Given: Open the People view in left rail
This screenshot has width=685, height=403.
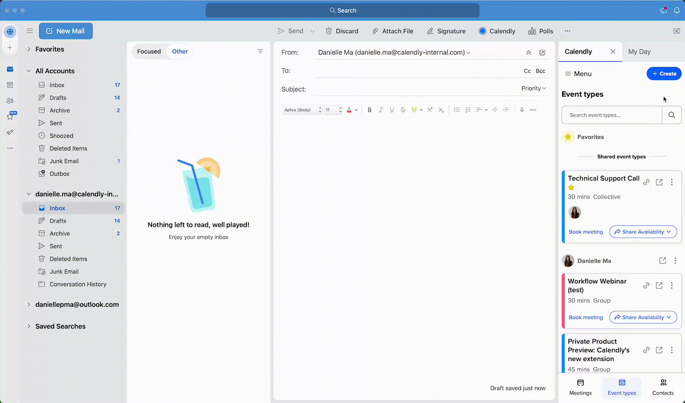Looking at the screenshot, I should point(10,101).
